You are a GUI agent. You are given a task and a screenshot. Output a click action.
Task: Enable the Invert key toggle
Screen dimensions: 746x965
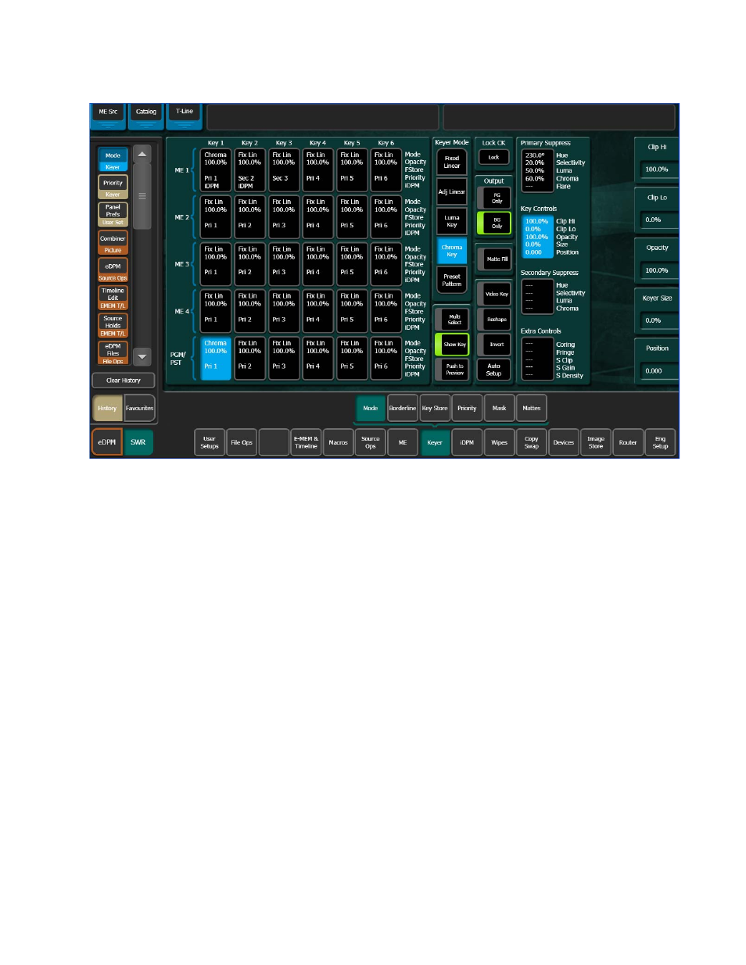(x=496, y=345)
